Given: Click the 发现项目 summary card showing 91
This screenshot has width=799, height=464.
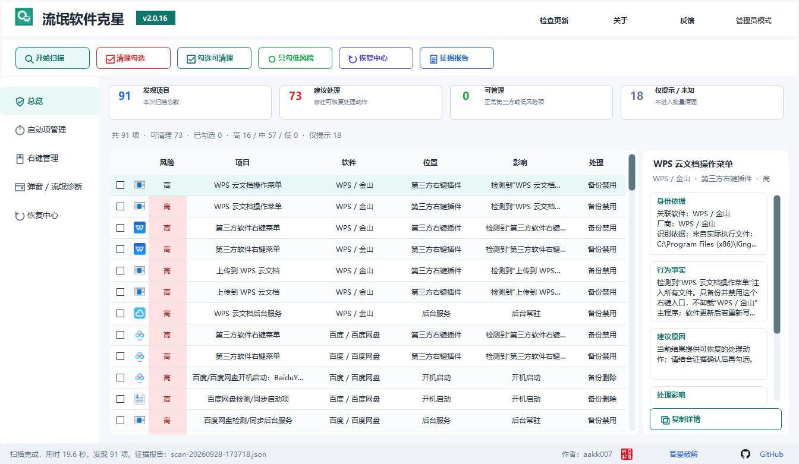Looking at the screenshot, I should pos(190,102).
